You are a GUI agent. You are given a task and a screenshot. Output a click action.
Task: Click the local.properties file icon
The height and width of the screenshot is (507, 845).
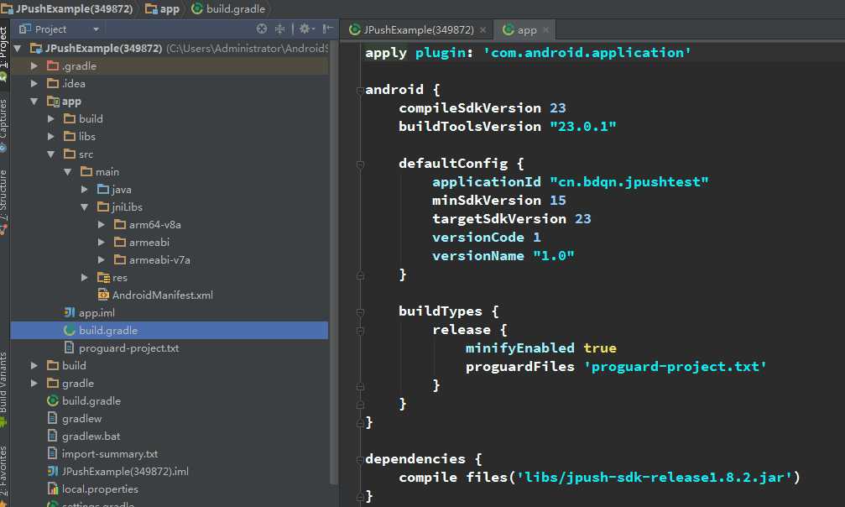(x=53, y=489)
